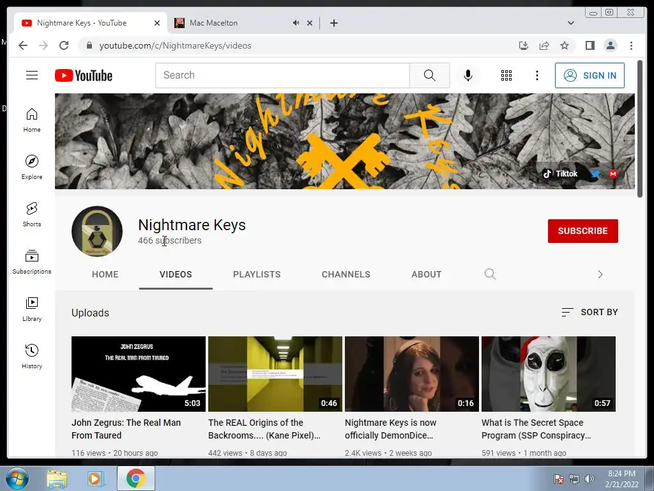Reload the page
This screenshot has width=654, height=491.
click(x=64, y=45)
